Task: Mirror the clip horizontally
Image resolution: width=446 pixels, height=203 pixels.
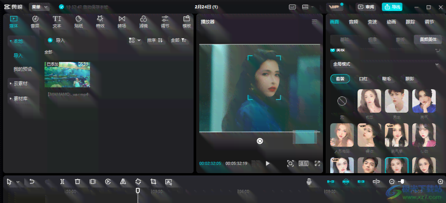Action: [x=123, y=181]
